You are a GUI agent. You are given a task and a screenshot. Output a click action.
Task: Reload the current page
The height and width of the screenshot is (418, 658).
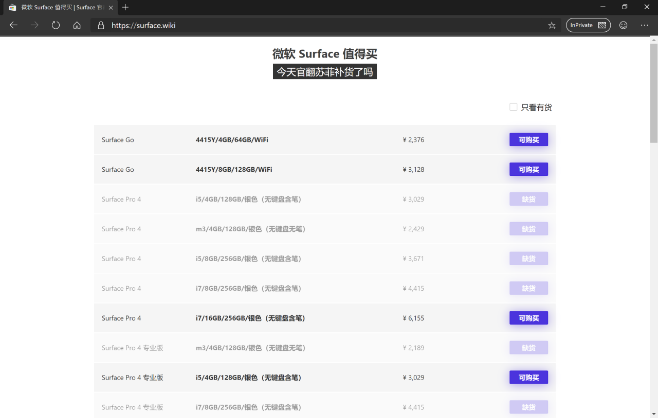(56, 25)
